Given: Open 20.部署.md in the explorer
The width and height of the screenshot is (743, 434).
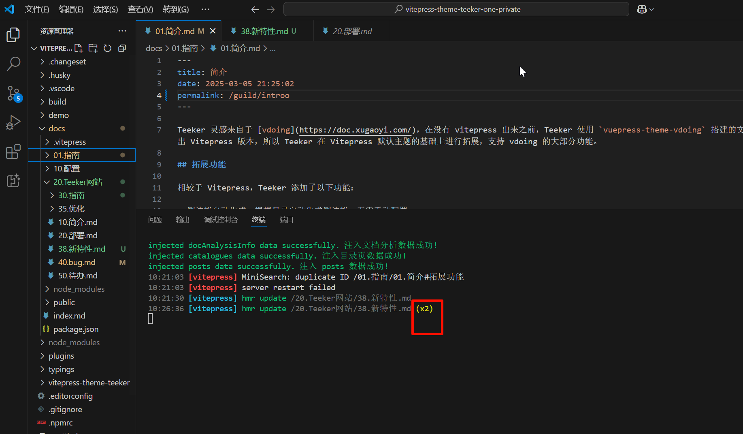Looking at the screenshot, I should point(82,235).
